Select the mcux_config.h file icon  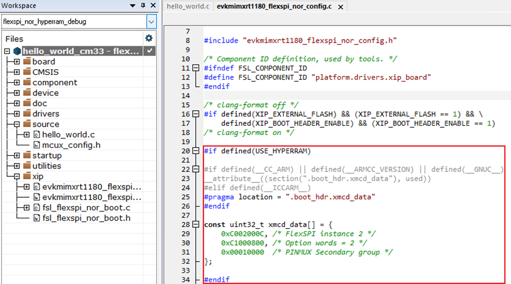pyautogui.click(x=36, y=145)
